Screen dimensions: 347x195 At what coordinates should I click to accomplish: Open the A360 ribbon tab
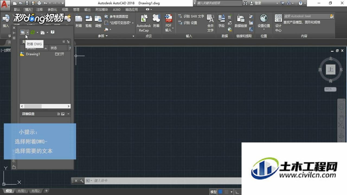117,9
